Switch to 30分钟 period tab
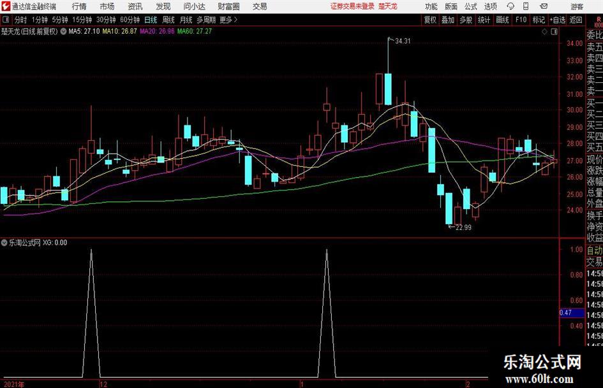This screenshot has height=388, width=603. pos(106,20)
